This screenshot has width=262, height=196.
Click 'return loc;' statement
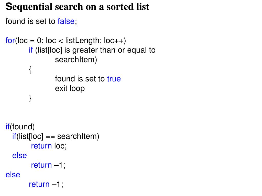coord(49,146)
